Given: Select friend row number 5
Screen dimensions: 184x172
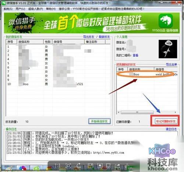Looking at the screenshot, I should (58, 63).
